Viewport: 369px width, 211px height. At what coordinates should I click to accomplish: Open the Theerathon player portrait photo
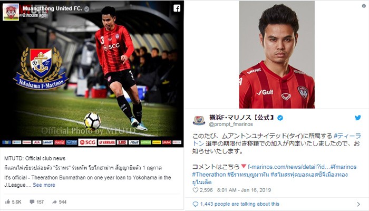pyautogui.click(x=277, y=54)
